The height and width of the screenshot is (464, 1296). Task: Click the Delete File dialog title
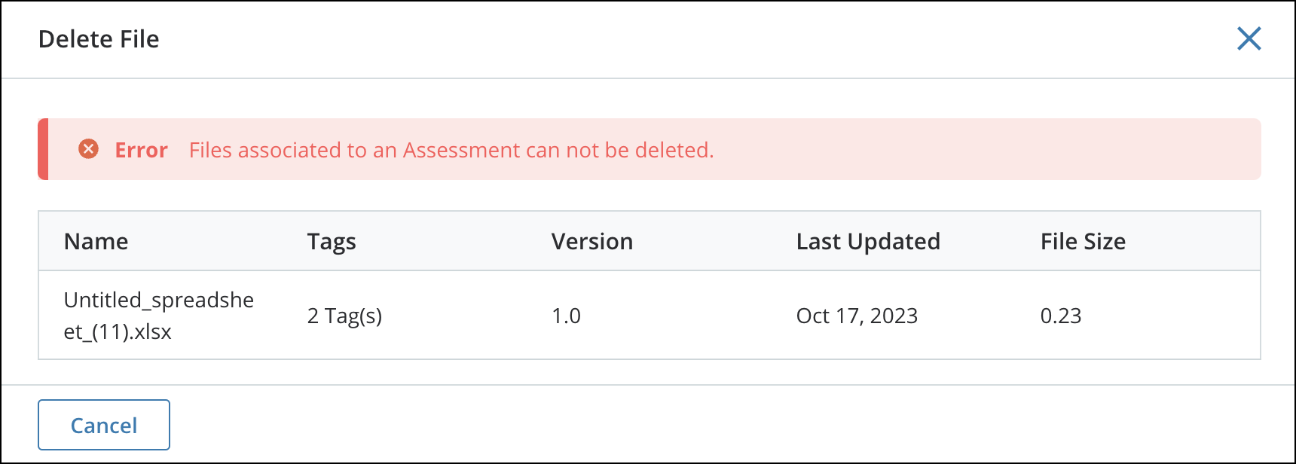point(99,38)
